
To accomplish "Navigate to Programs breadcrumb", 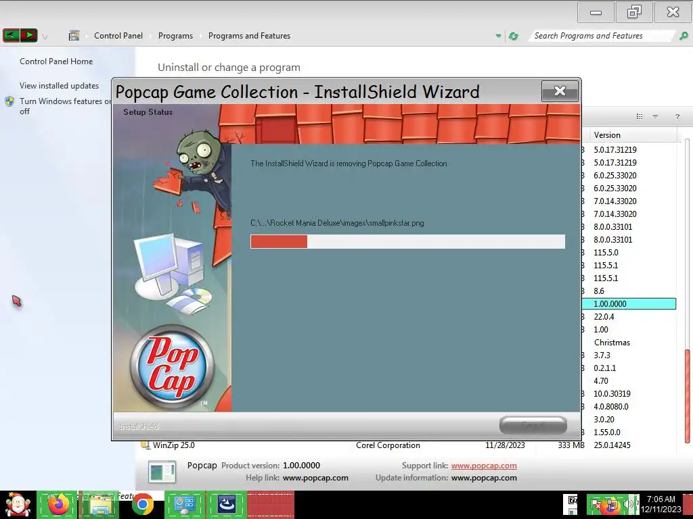I will (175, 36).
